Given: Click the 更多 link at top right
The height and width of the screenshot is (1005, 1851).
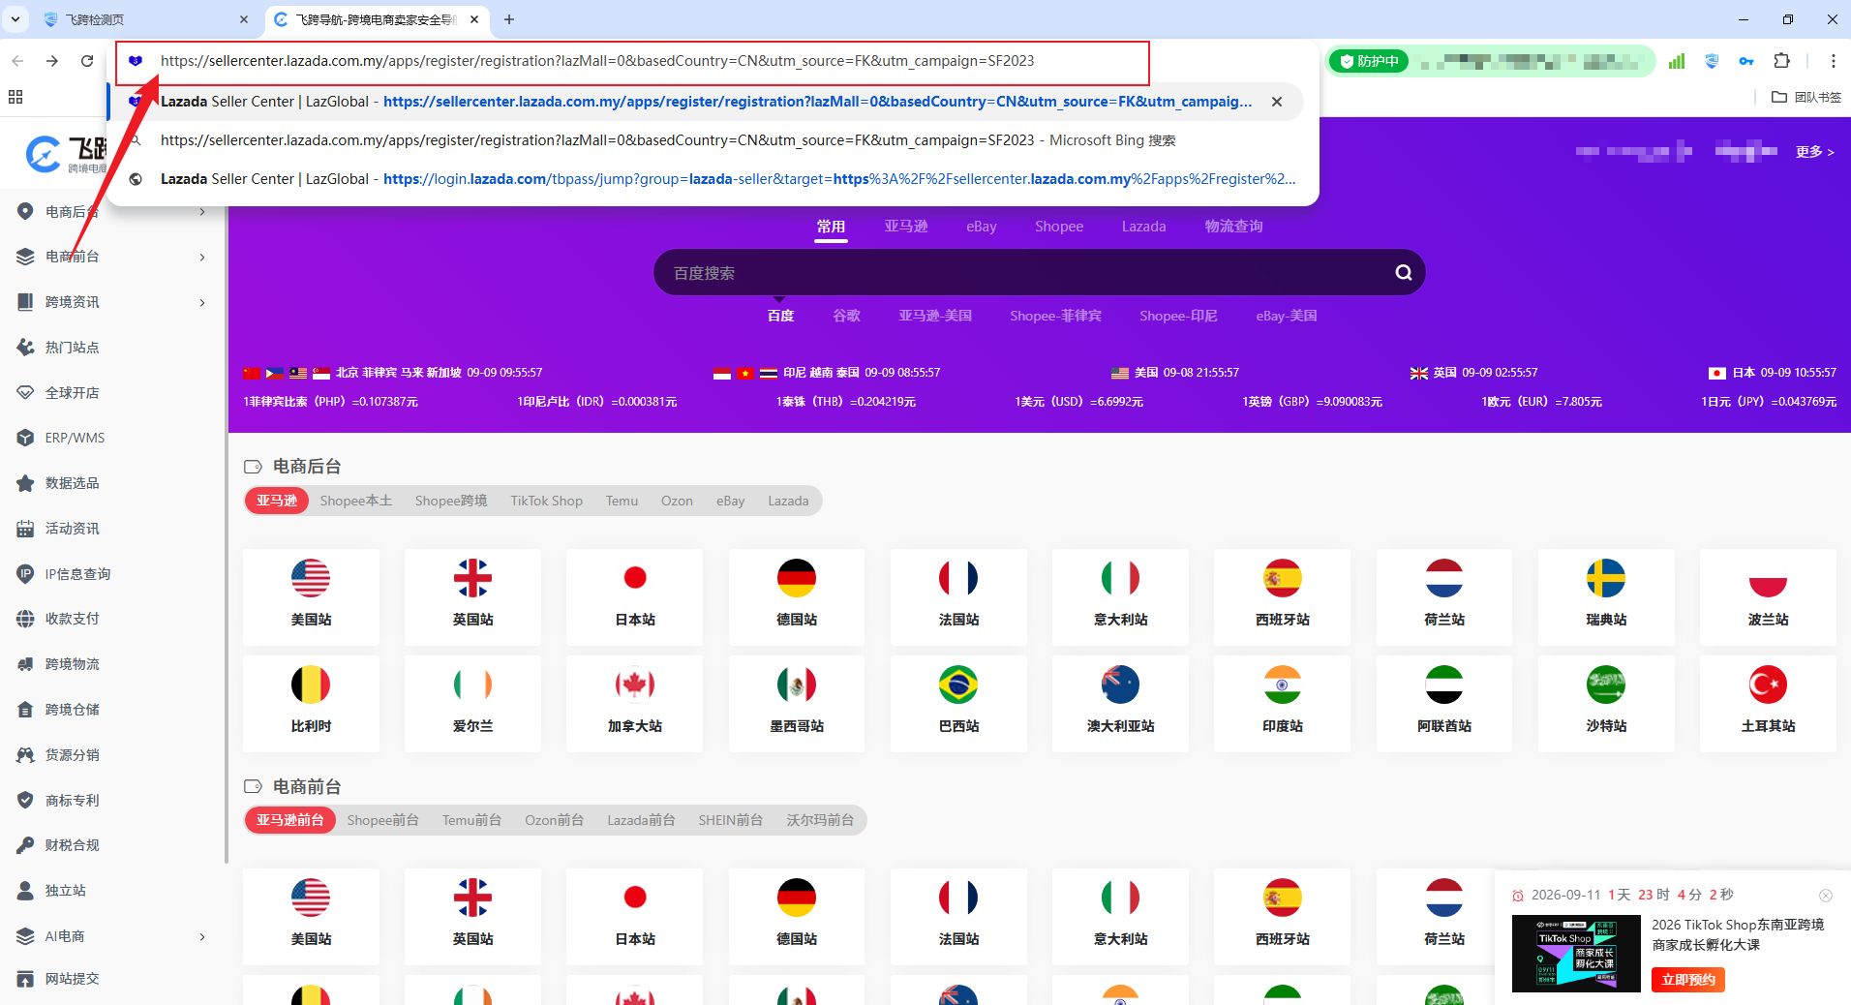Looking at the screenshot, I should (1815, 152).
